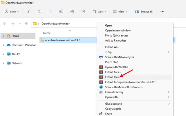Choose Pin to Start

click(135, 62)
